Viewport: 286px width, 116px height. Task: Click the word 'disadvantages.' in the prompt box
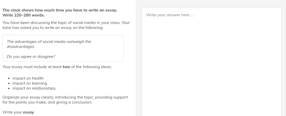point(21,47)
